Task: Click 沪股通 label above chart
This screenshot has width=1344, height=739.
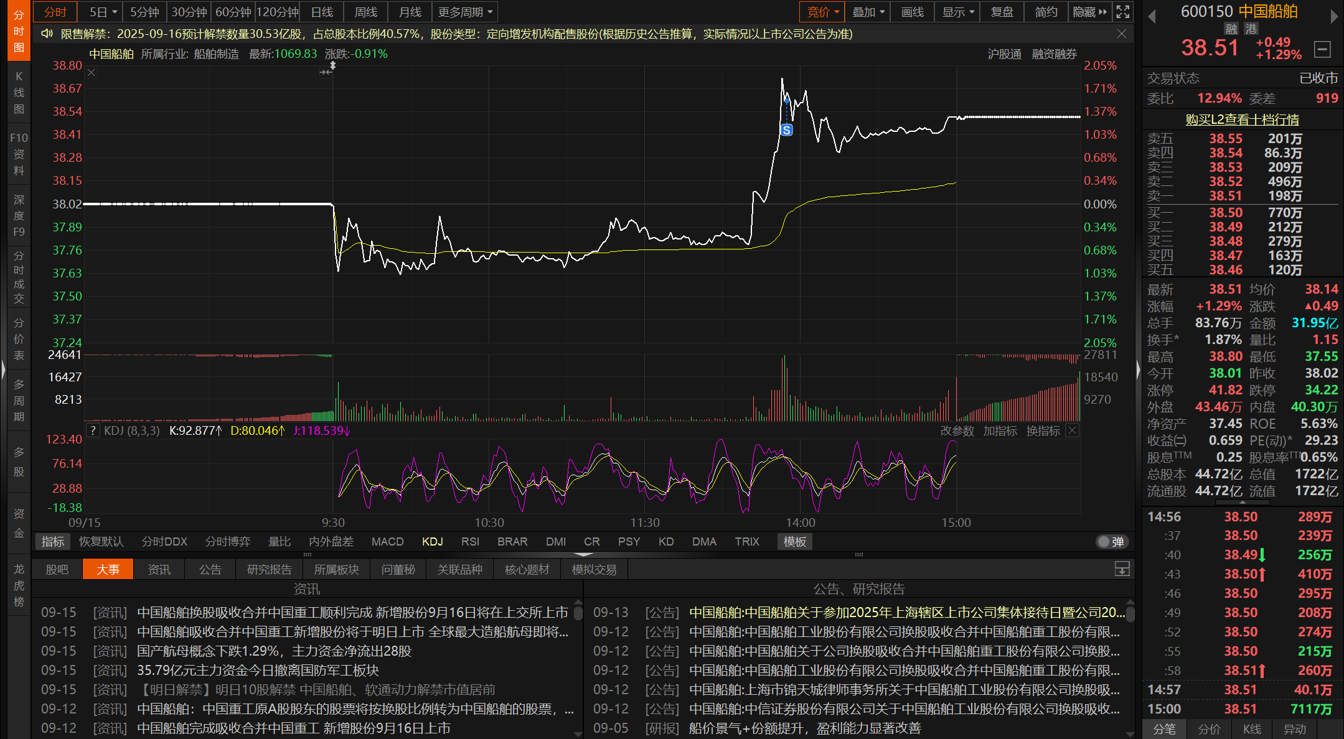Action: click(x=1004, y=54)
